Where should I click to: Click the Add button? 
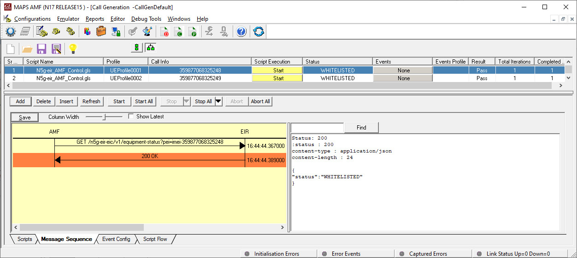coord(20,101)
